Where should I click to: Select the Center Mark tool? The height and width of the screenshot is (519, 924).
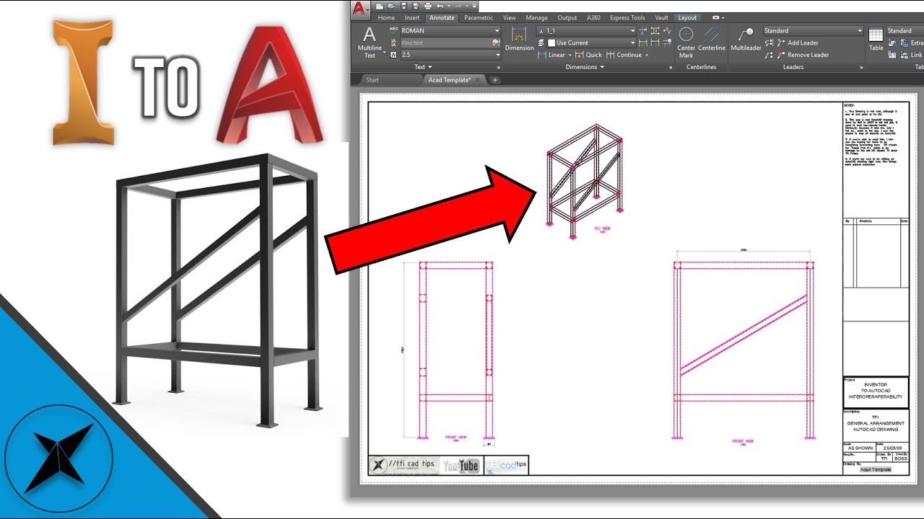pos(686,42)
